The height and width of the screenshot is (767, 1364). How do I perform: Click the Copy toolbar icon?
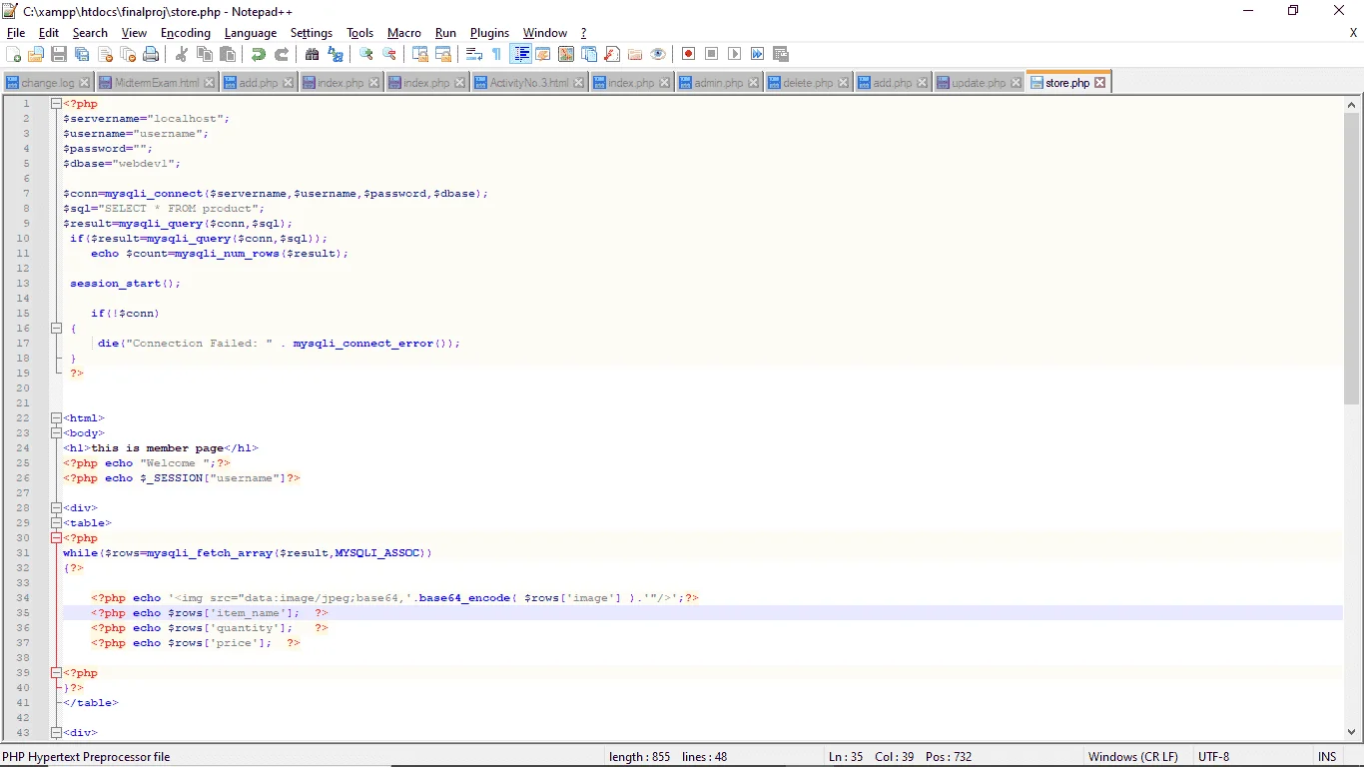[x=205, y=54]
